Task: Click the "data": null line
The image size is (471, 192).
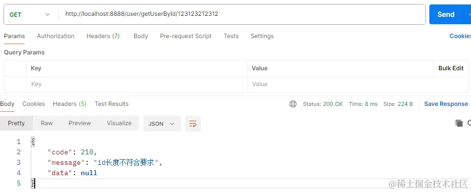Action: tap(72, 173)
